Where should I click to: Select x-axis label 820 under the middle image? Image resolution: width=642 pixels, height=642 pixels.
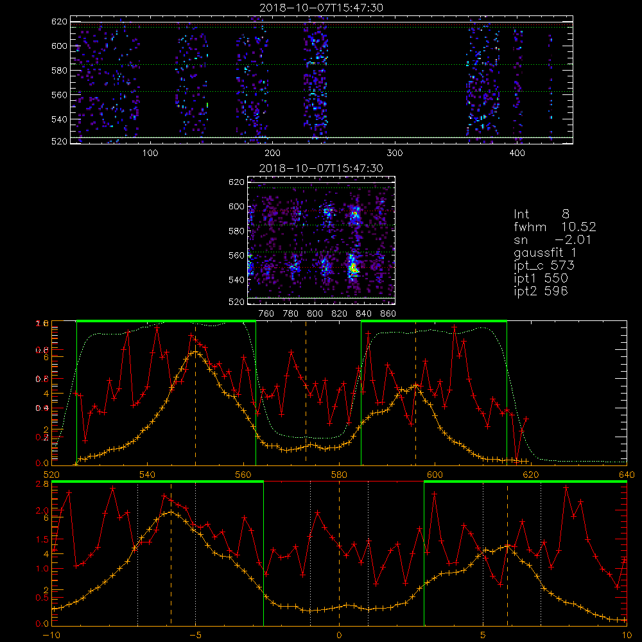pyautogui.click(x=340, y=314)
